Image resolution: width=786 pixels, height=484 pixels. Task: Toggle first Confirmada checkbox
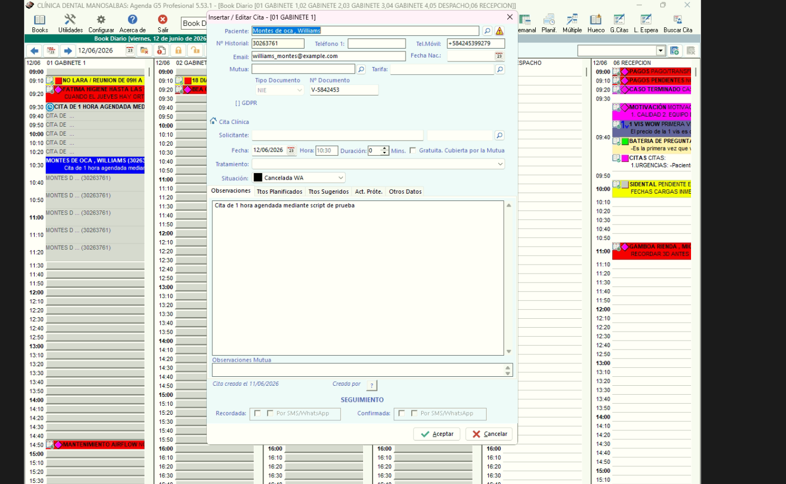coord(402,414)
